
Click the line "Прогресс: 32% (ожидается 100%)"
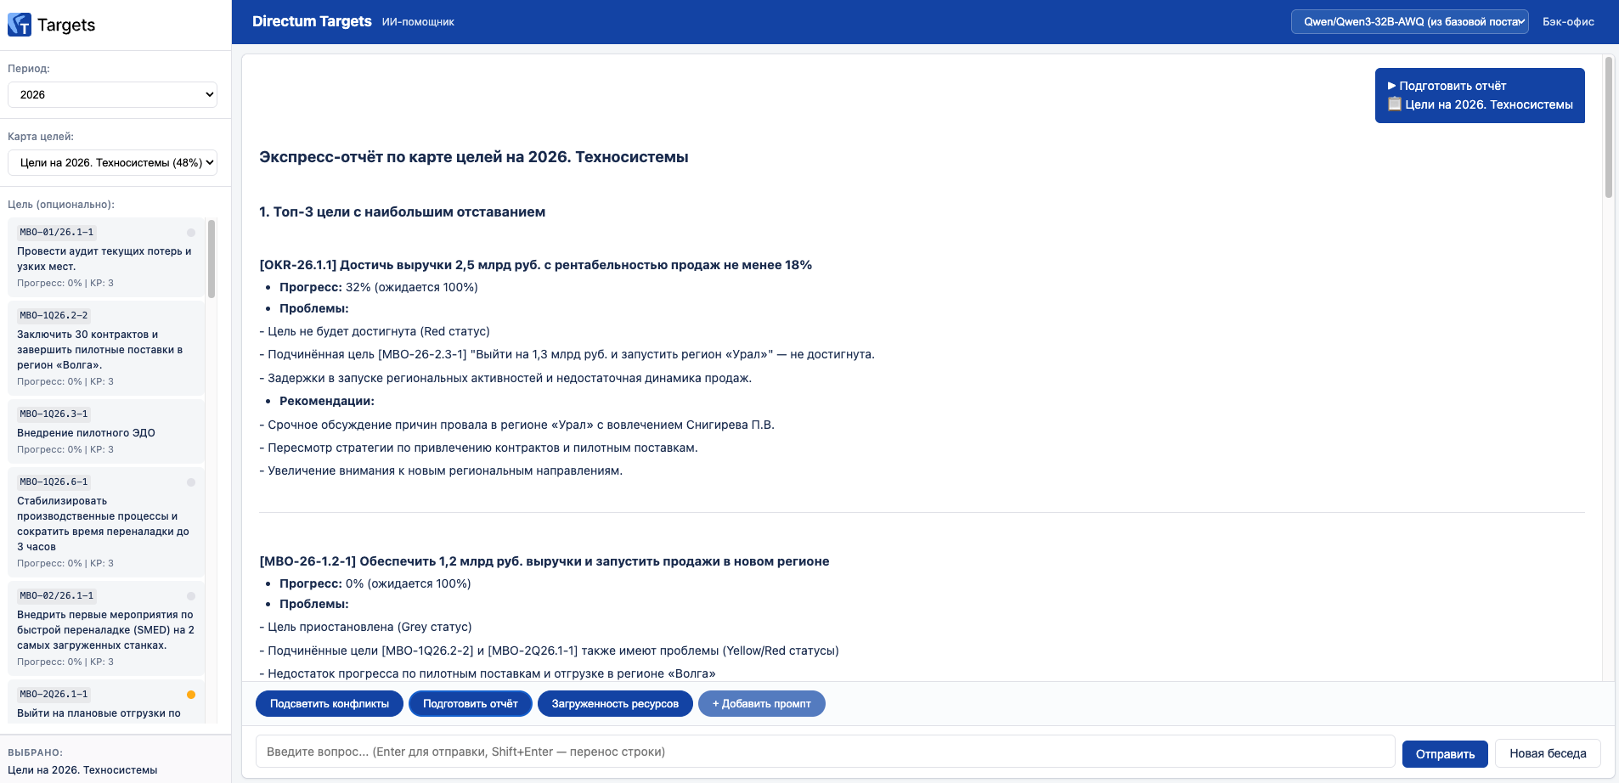(379, 287)
